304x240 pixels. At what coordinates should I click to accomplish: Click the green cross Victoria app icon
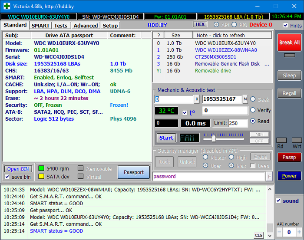point(7,6)
